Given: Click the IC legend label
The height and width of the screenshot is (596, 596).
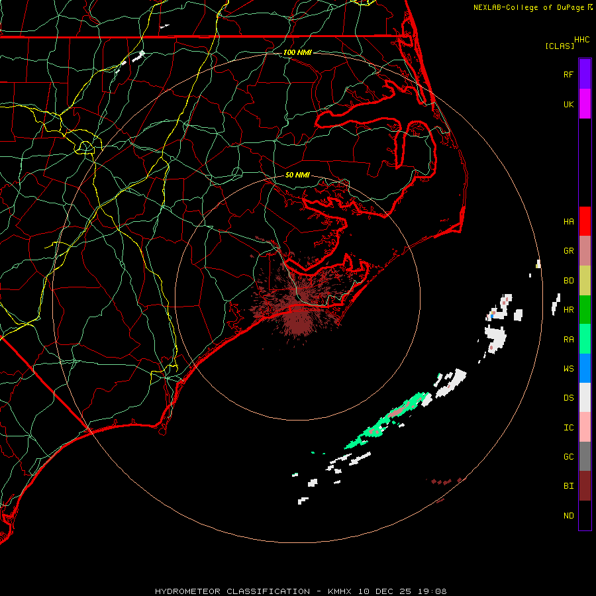Looking at the screenshot, I should tap(568, 428).
